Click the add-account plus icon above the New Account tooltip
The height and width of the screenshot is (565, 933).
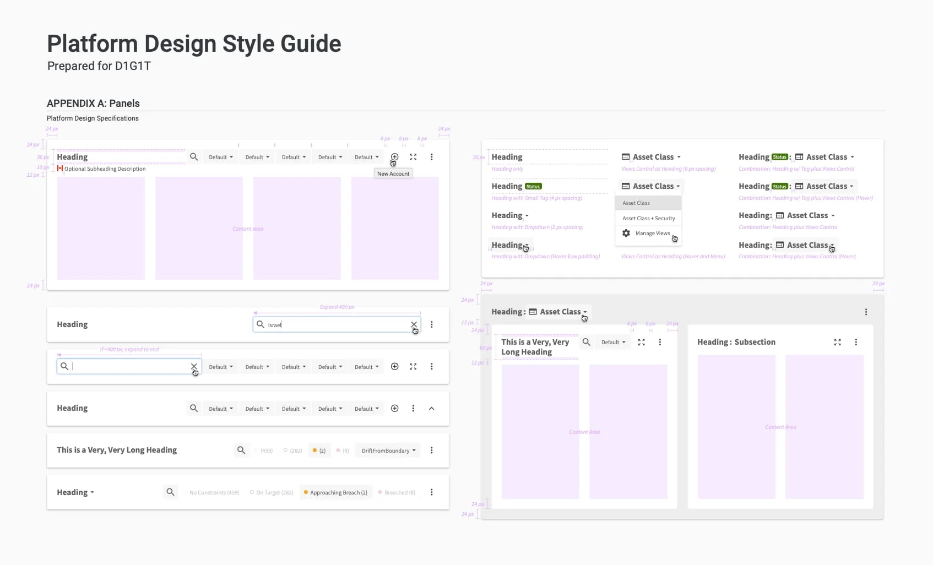[394, 157]
